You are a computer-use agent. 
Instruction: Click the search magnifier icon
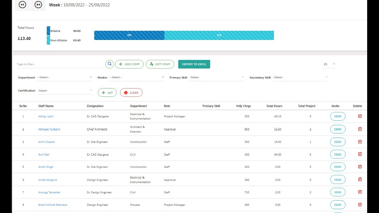[x=110, y=64]
